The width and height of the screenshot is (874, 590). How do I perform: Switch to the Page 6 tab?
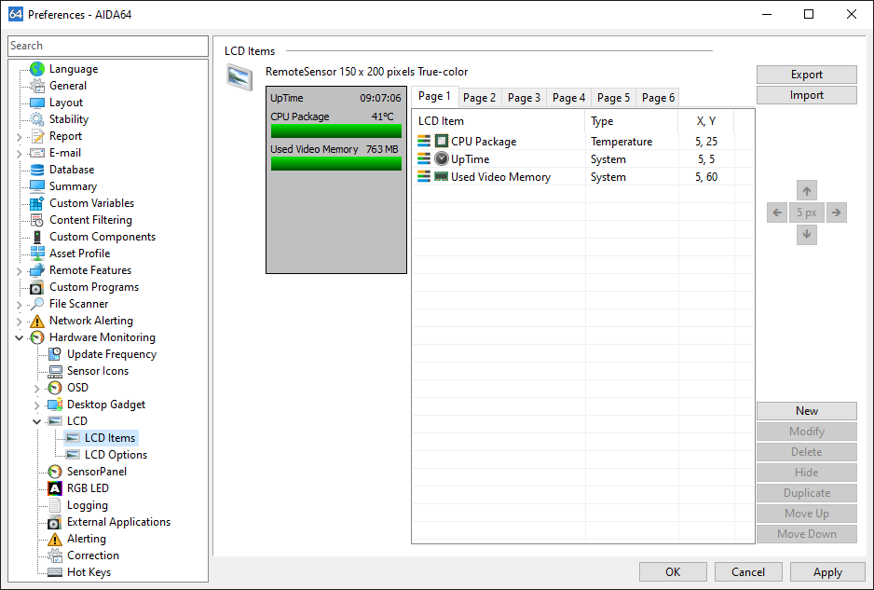pos(658,98)
